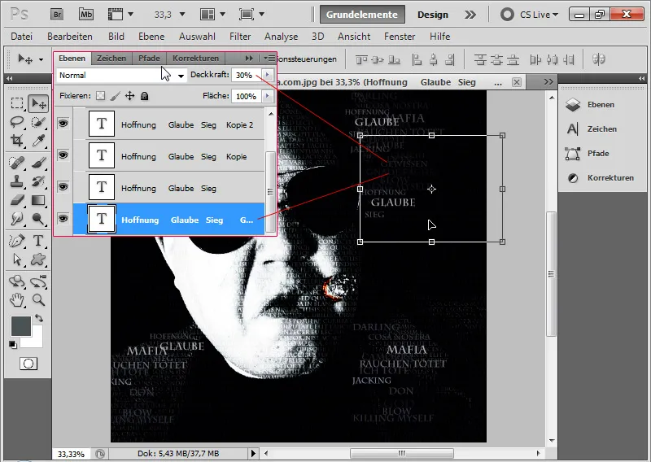Select the Blur tool
This screenshot has height=462, width=651.
pyautogui.click(x=16, y=218)
